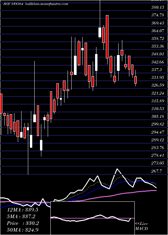Click the 321.24 price axis label
Image resolution: width=168 pixels, height=235 pixels.
click(x=158, y=93)
